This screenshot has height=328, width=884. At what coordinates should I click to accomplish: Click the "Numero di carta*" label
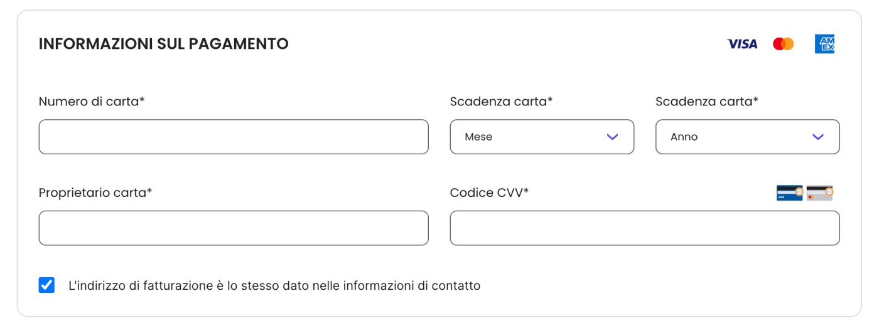click(x=92, y=102)
